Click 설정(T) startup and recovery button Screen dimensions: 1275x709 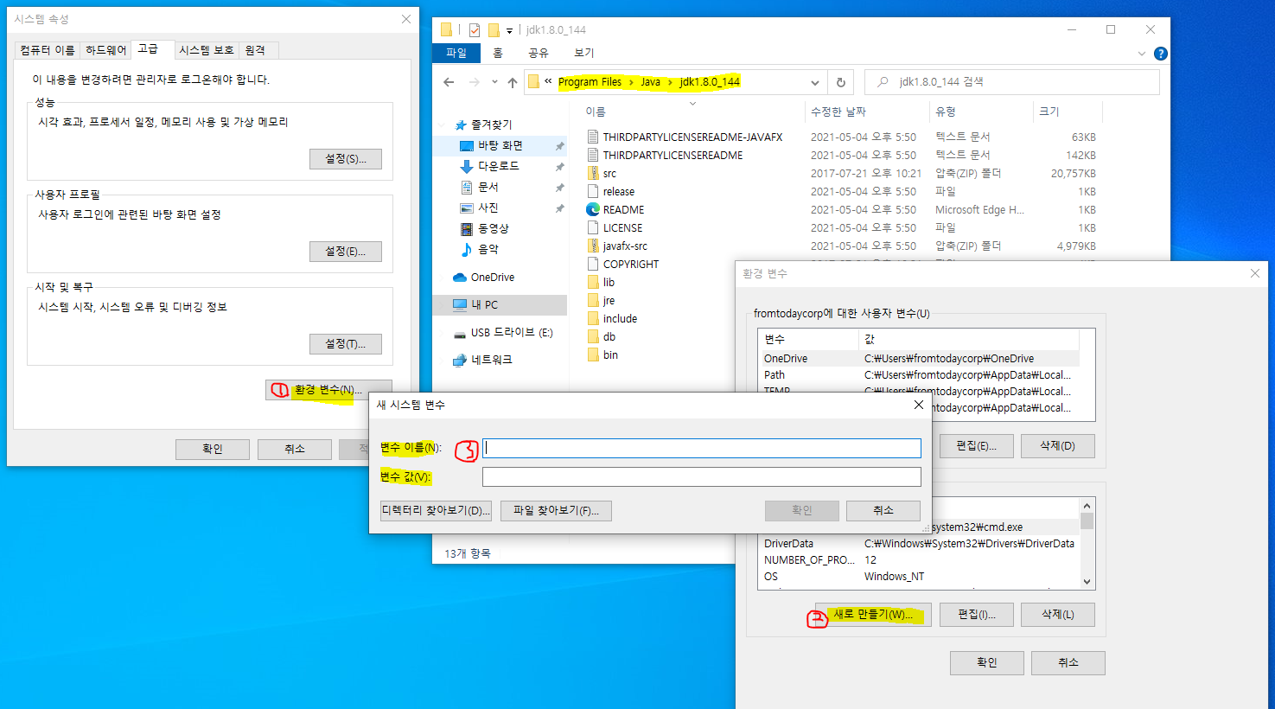[x=346, y=344]
